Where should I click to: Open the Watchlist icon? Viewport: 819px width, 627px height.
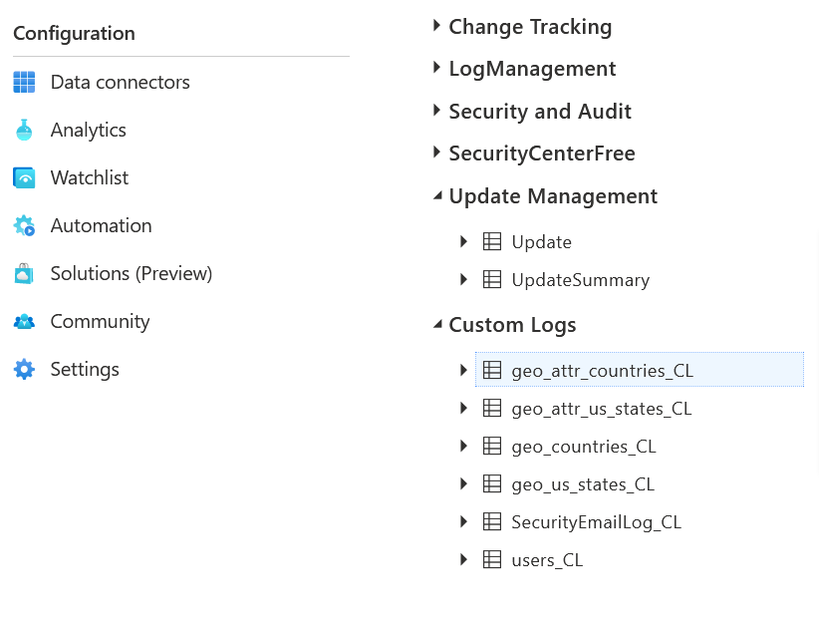(x=24, y=177)
